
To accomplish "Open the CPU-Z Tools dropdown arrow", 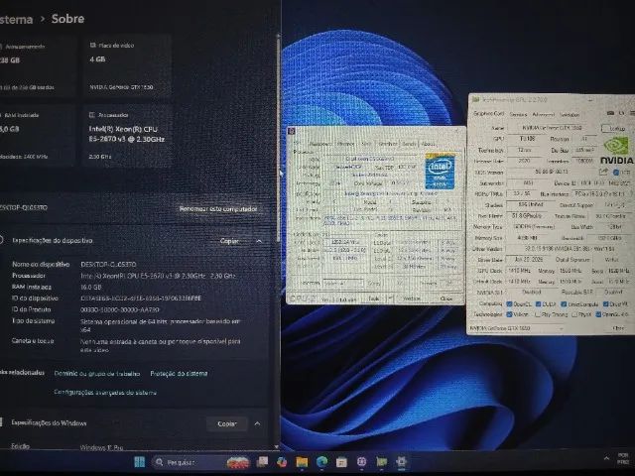I will [391, 298].
